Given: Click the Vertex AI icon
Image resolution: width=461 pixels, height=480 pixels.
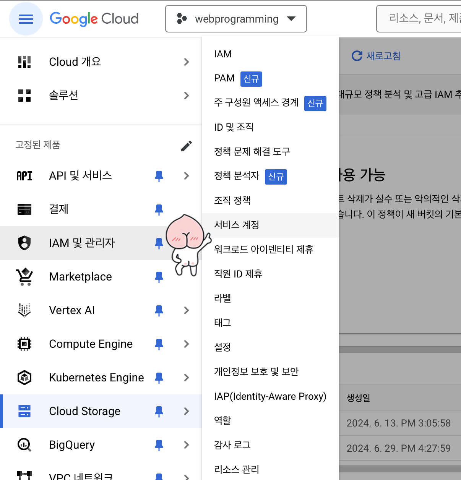Looking at the screenshot, I should click(x=24, y=310).
